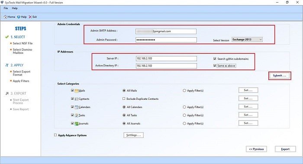The height and width of the screenshot is (164, 303).
Task: Click the Set button for Journals
Action: (x=248, y=123)
